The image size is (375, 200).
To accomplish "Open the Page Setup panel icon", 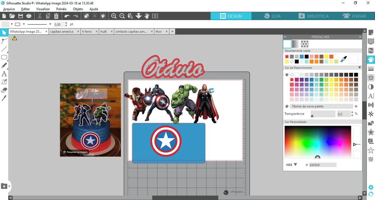I will tap(371, 32).
